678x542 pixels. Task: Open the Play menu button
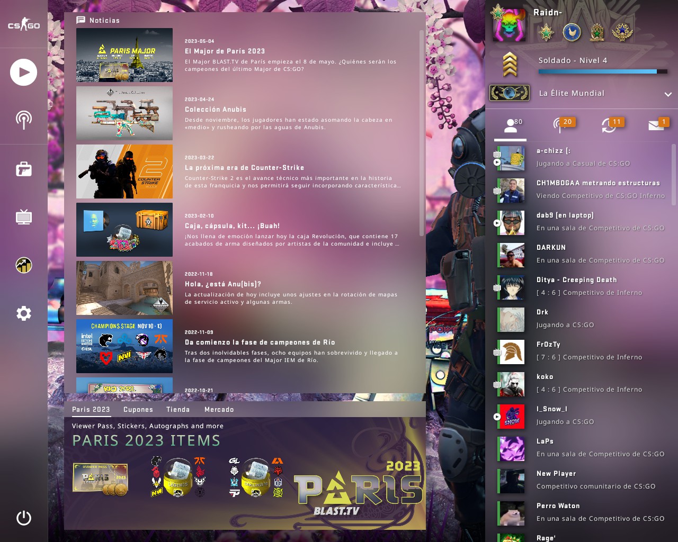point(24,73)
